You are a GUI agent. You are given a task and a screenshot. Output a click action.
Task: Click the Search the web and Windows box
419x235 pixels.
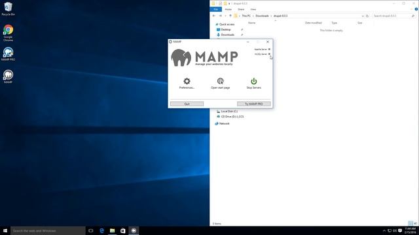(48, 230)
